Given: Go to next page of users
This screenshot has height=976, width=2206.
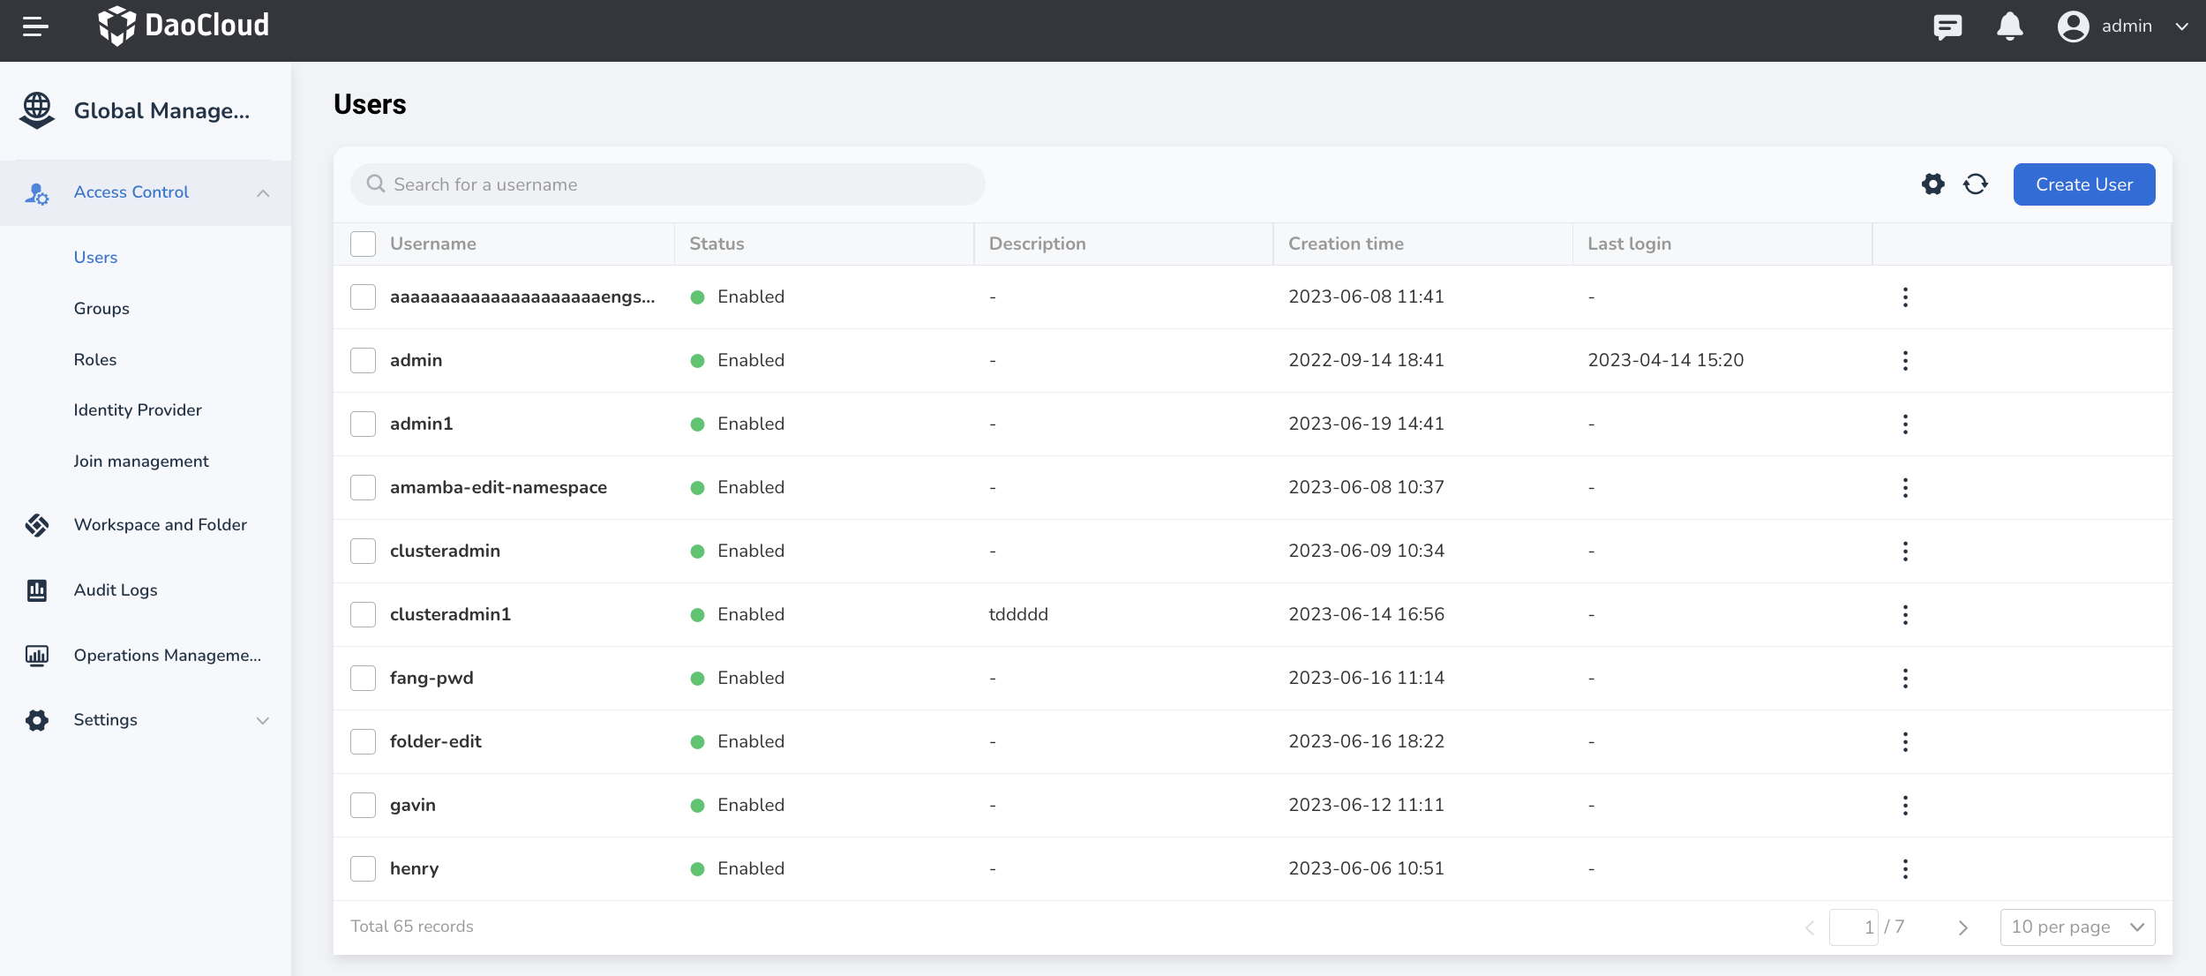Looking at the screenshot, I should (1962, 927).
